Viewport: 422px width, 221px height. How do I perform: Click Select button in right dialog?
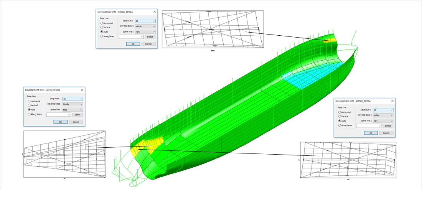coord(388,126)
